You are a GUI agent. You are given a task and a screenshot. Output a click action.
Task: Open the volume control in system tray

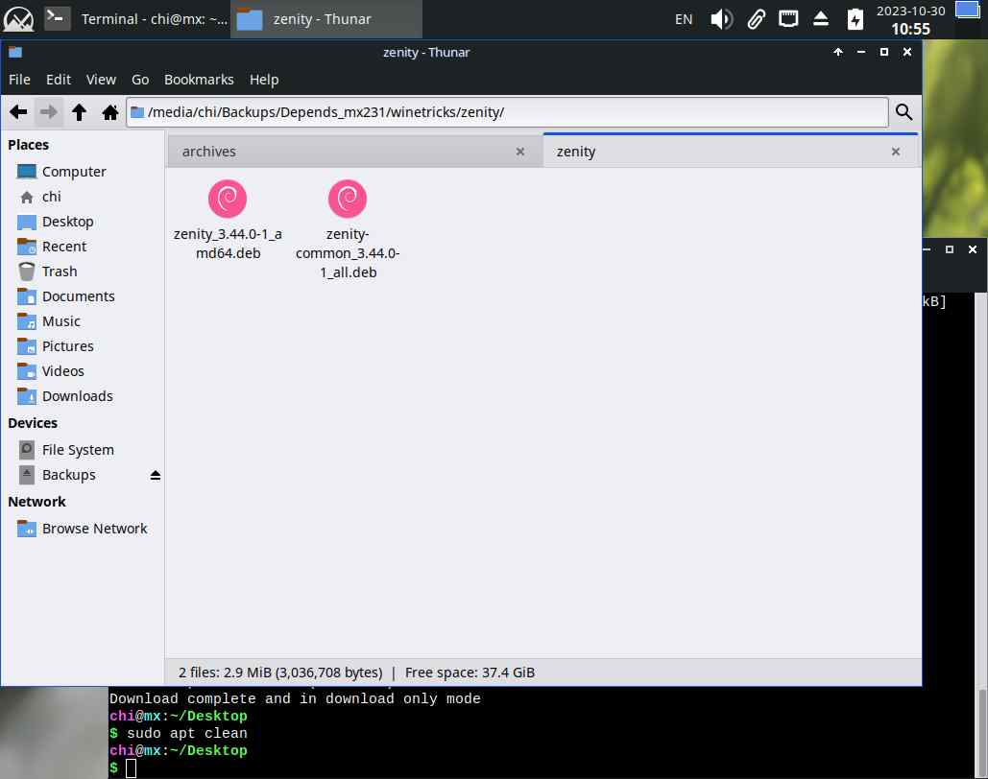pos(721,19)
